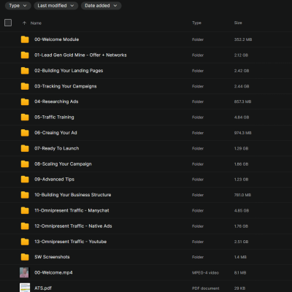The height and width of the screenshot is (292, 292).
Task: Click folder icon of 10-Building Your Business Structure
Action: pyautogui.click(x=25, y=195)
